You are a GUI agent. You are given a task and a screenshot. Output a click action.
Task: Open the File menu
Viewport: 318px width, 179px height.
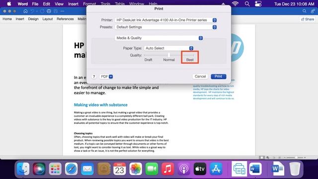35,4
